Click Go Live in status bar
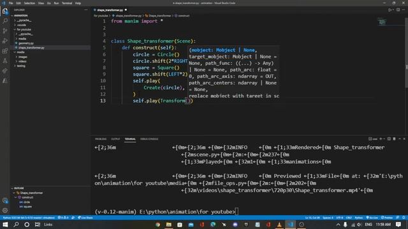Screen dimensions: 408x229 [372, 218]
